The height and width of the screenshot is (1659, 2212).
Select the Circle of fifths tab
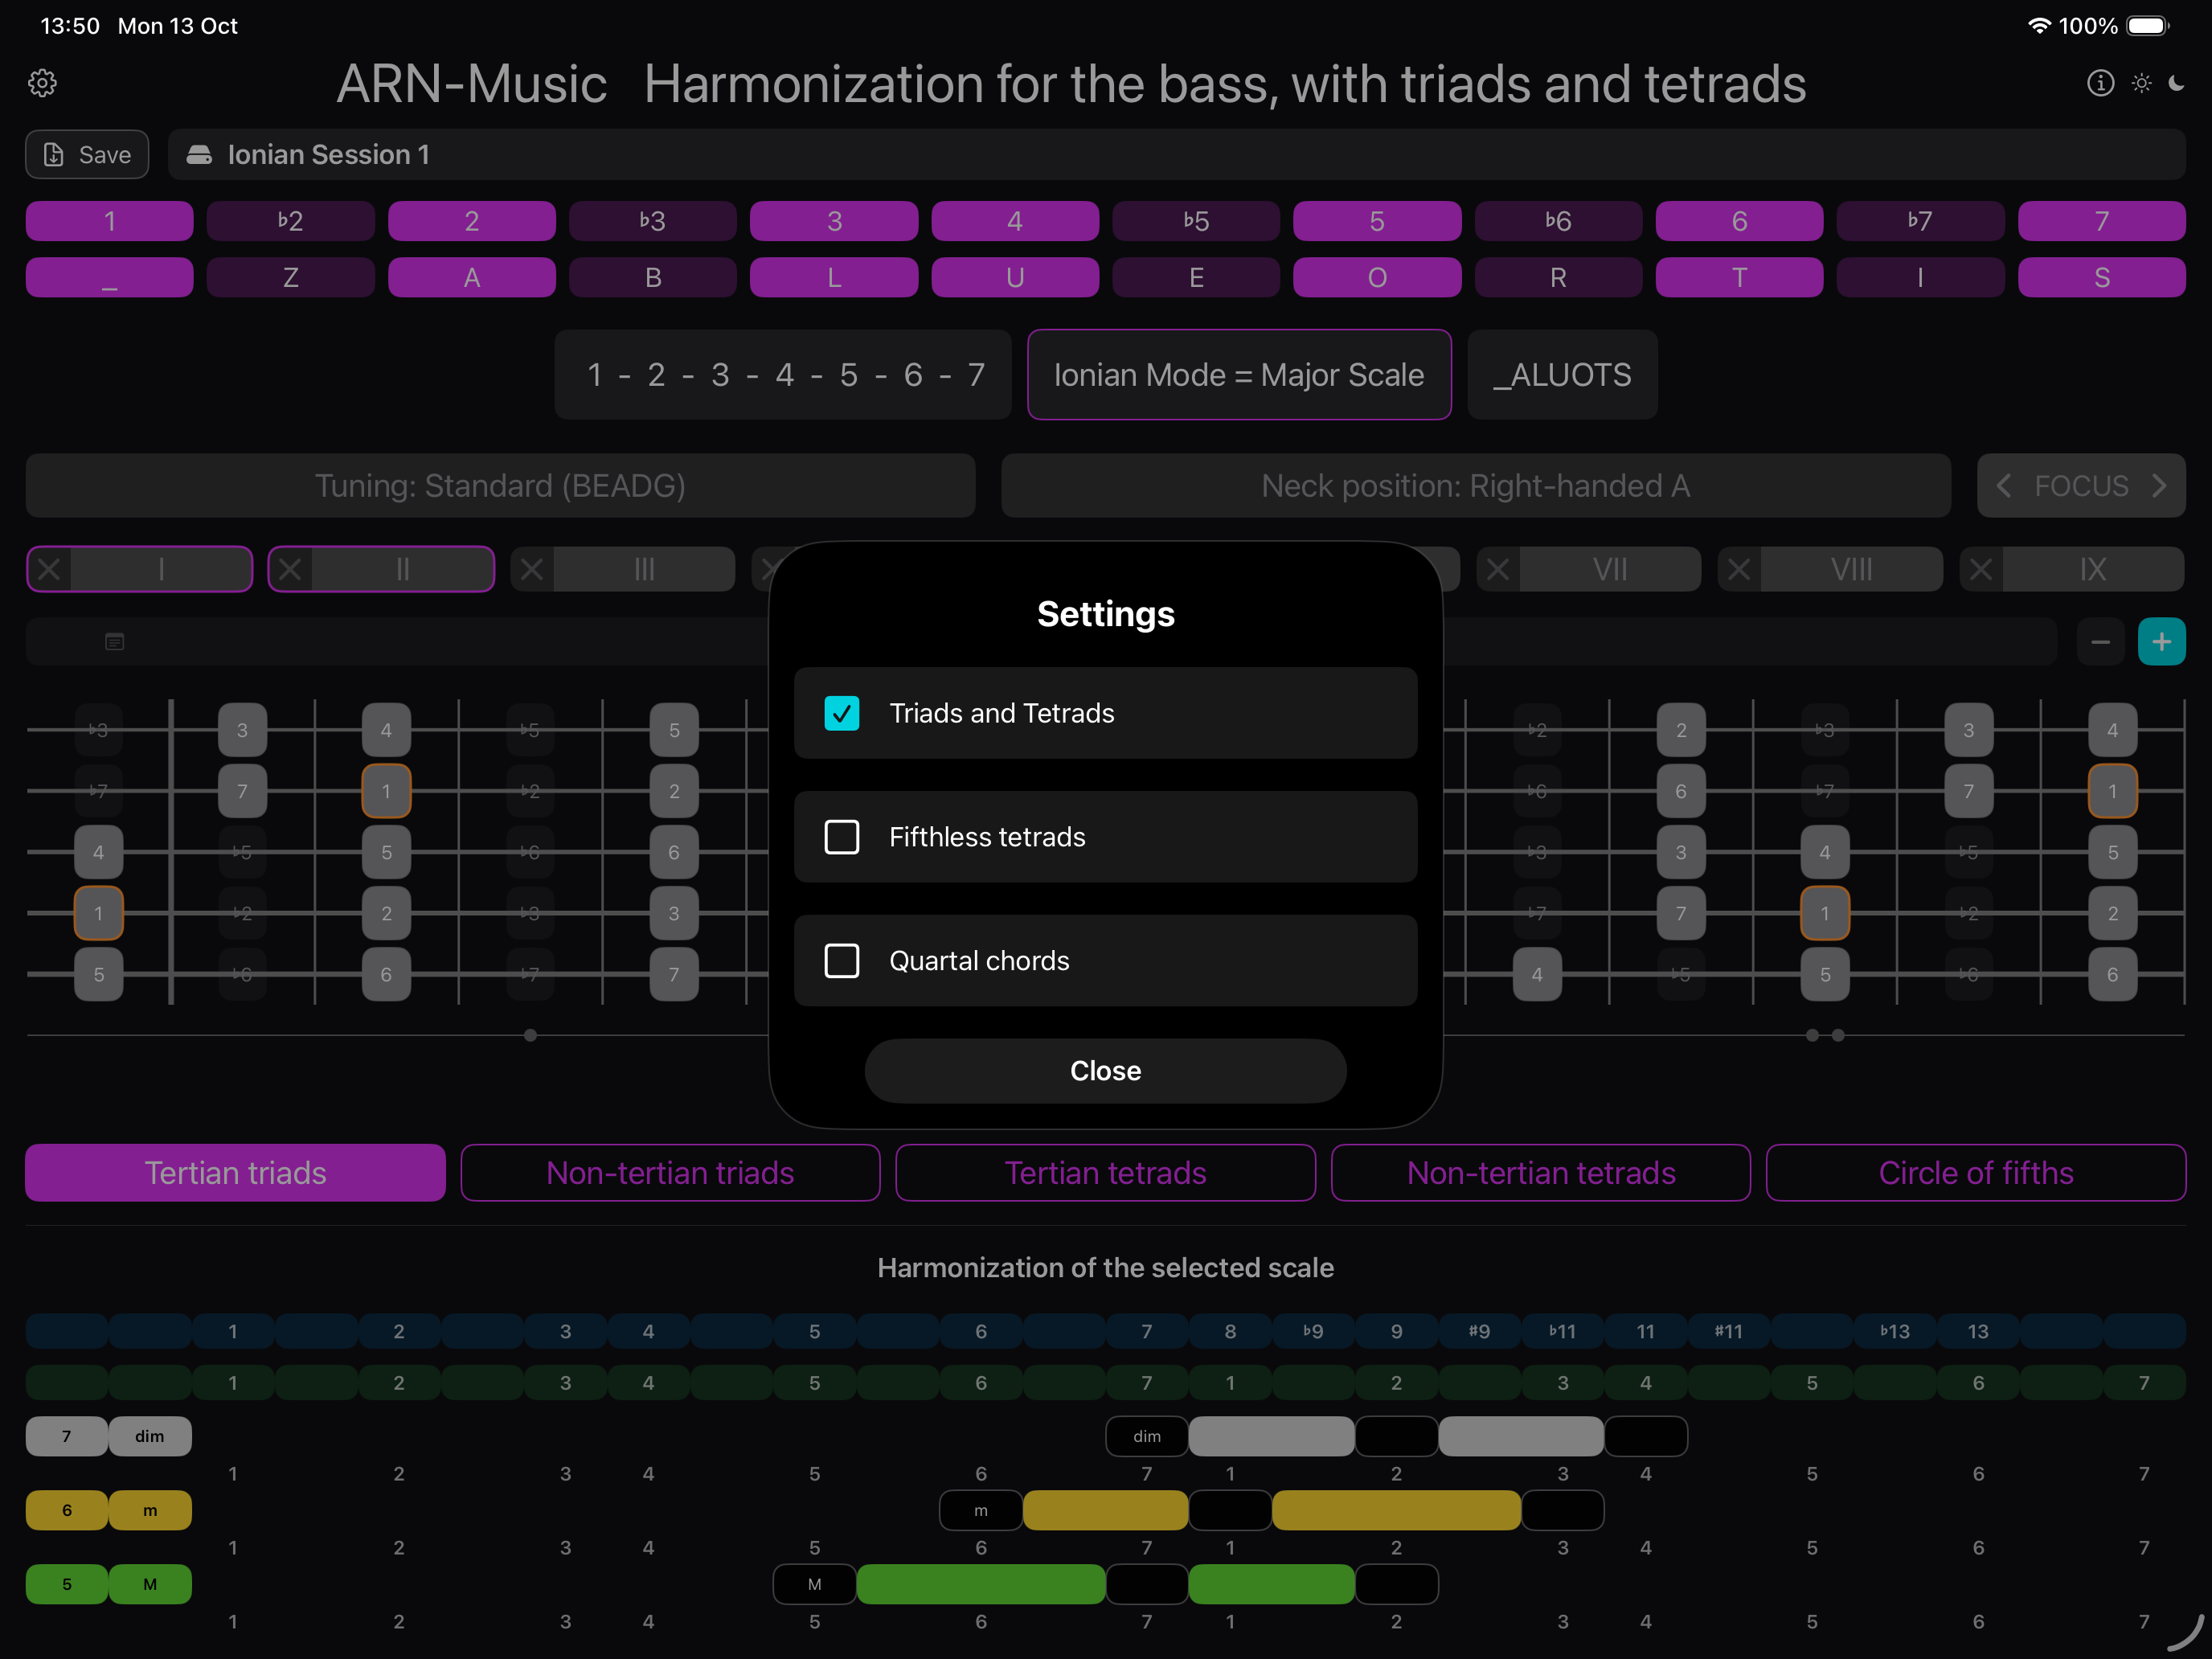click(x=1975, y=1173)
